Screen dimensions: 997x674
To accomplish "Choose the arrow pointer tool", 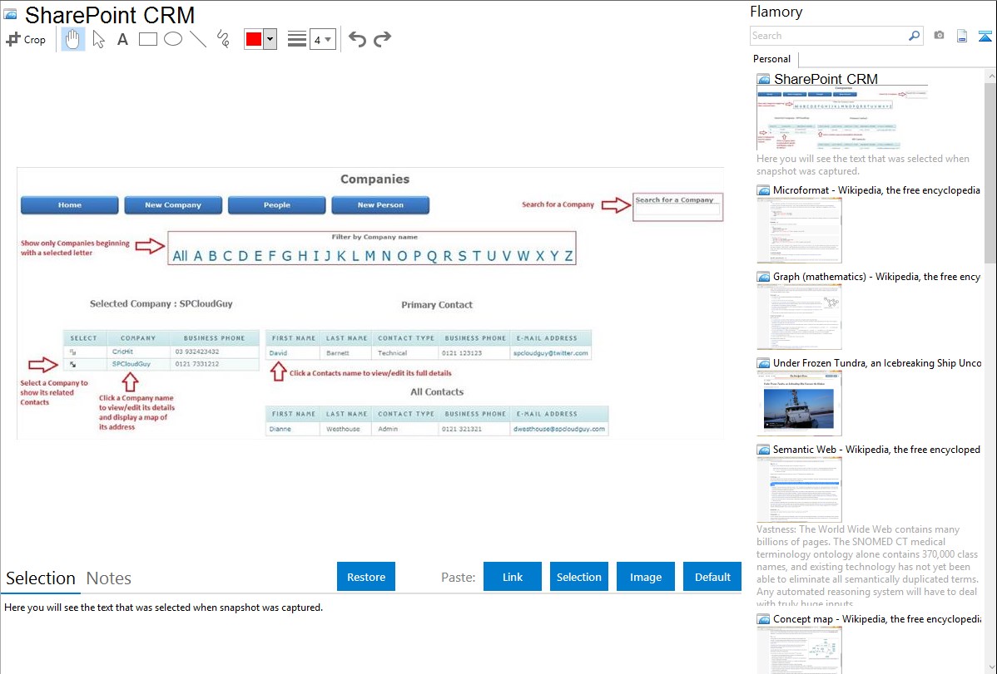I will point(98,39).
